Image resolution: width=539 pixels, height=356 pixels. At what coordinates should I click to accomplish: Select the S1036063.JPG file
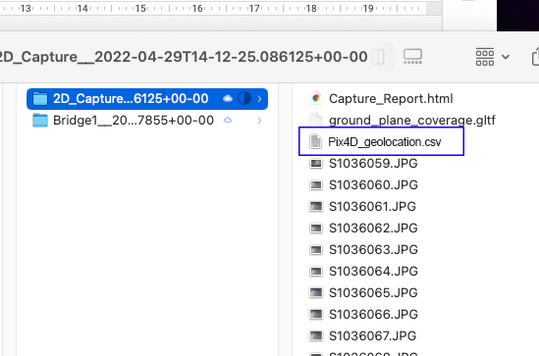[373, 249]
